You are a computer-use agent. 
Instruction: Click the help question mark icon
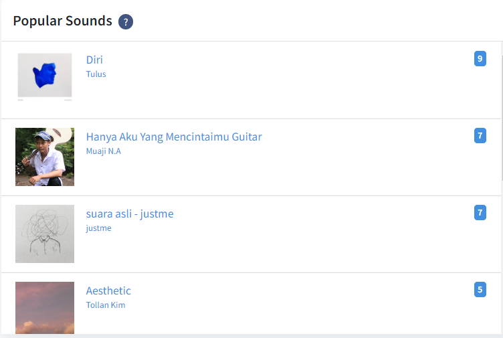[x=126, y=22]
